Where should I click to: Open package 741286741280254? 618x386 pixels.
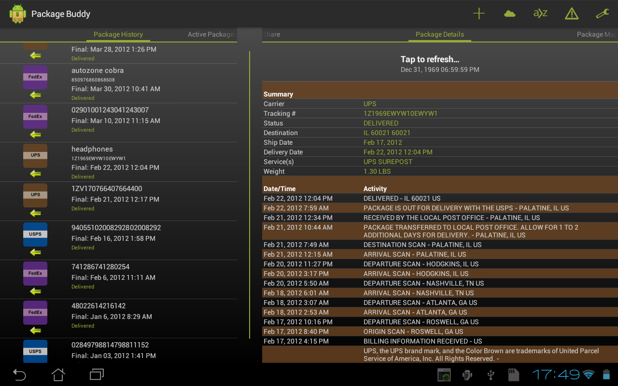pos(118,280)
